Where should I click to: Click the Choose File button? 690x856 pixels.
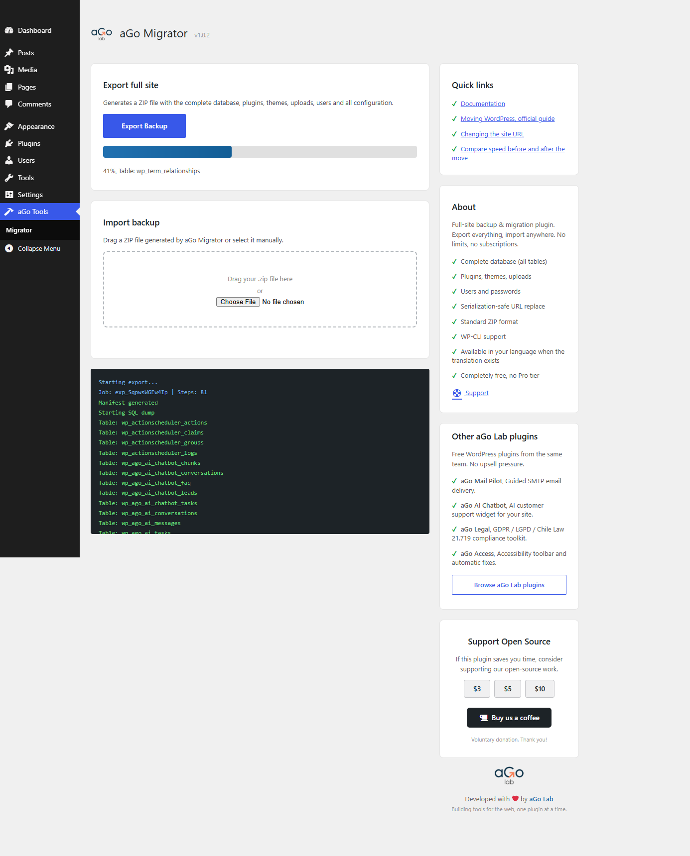[x=238, y=302]
